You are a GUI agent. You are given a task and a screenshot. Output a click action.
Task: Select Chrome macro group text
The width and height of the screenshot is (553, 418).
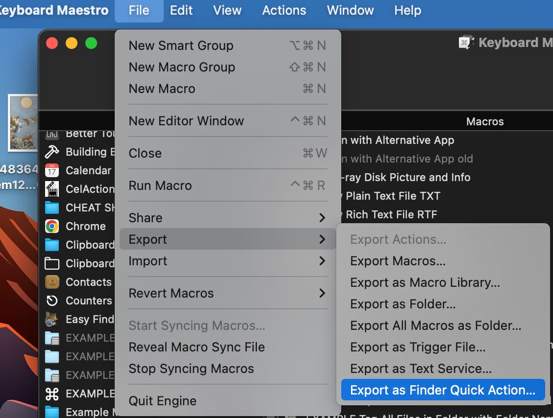[86, 226]
